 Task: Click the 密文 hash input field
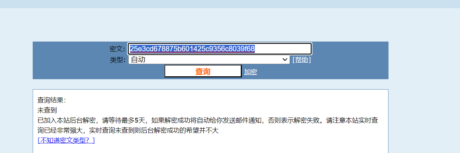coord(220,49)
